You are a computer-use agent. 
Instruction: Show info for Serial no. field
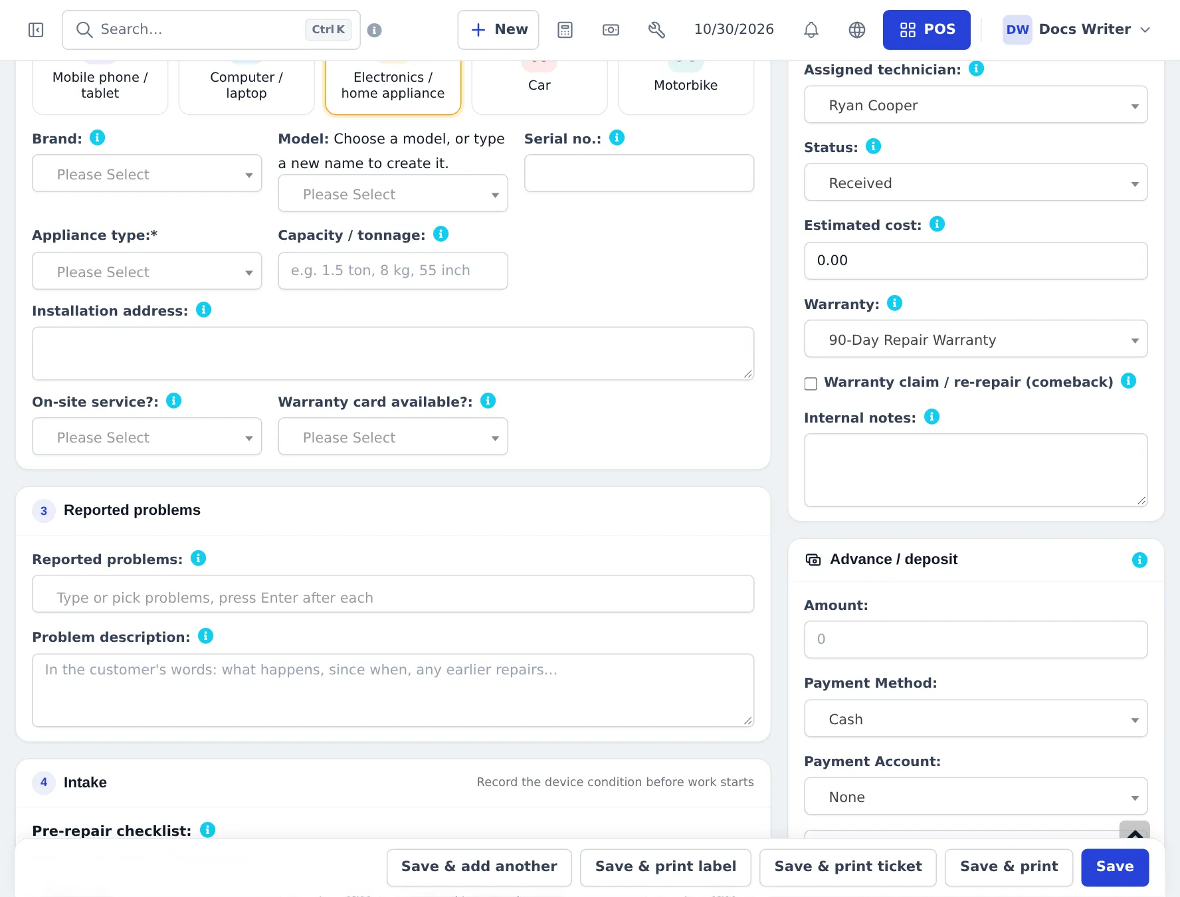[617, 138]
